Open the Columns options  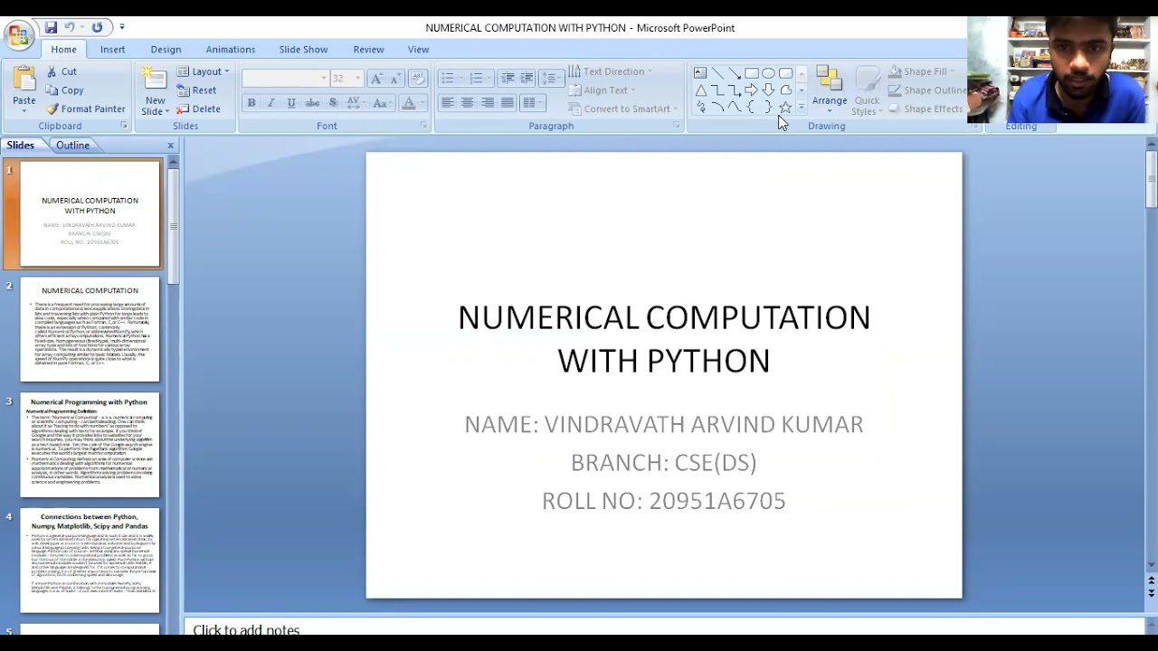pos(532,103)
